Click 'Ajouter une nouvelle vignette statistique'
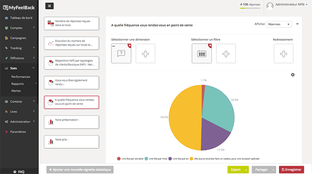The height and width of the screenshot is (174, 312). coord(80,170)
